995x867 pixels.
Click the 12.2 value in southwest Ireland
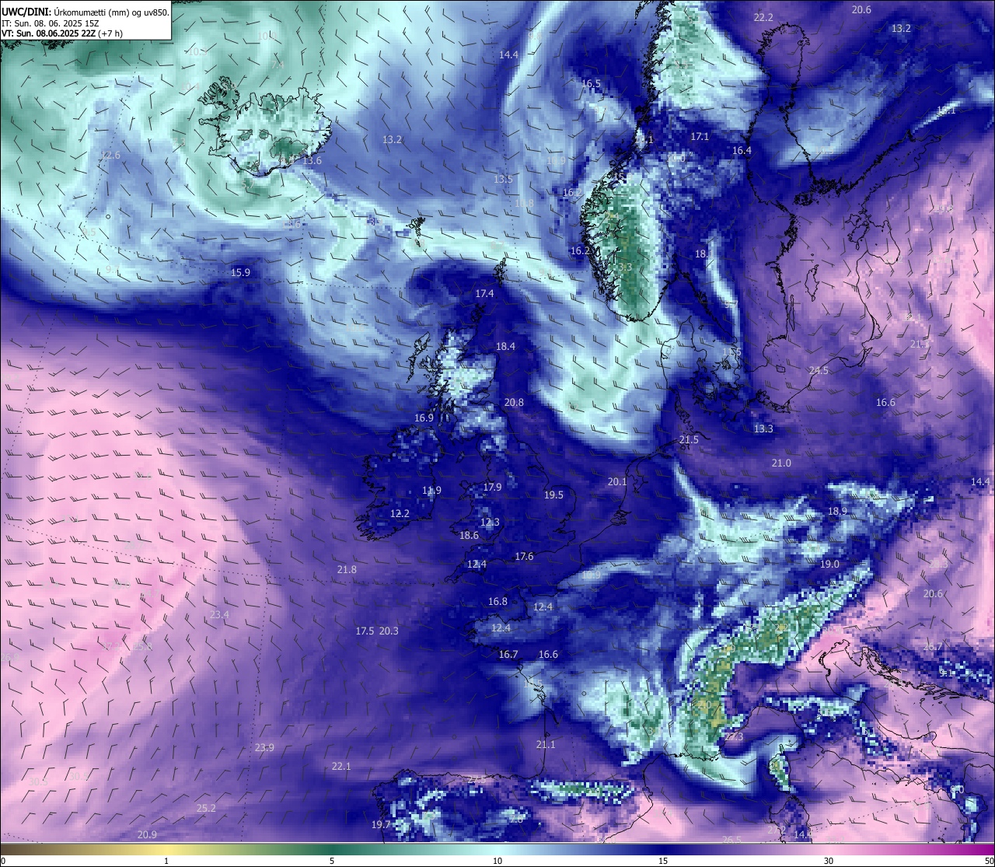[x=400, y=513]
